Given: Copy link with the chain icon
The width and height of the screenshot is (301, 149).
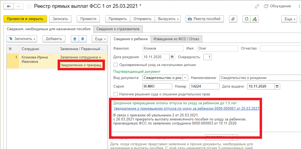Looking at the screenshot, I should click(257, 6).
